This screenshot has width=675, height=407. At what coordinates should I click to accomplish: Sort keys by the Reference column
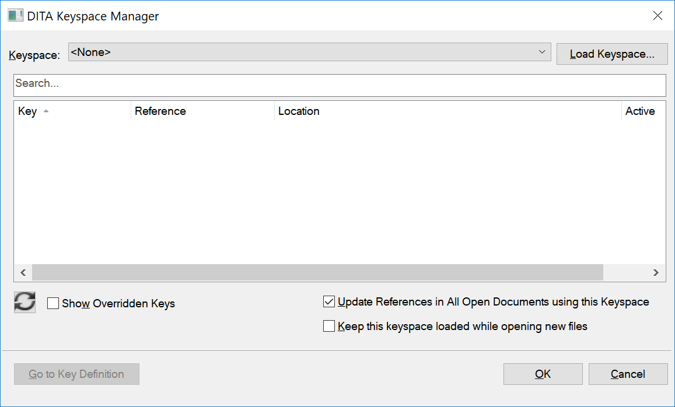pos(160,111)
